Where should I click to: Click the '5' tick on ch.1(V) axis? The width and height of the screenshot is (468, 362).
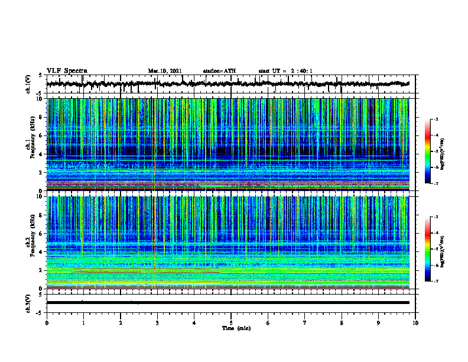(40, 76)
